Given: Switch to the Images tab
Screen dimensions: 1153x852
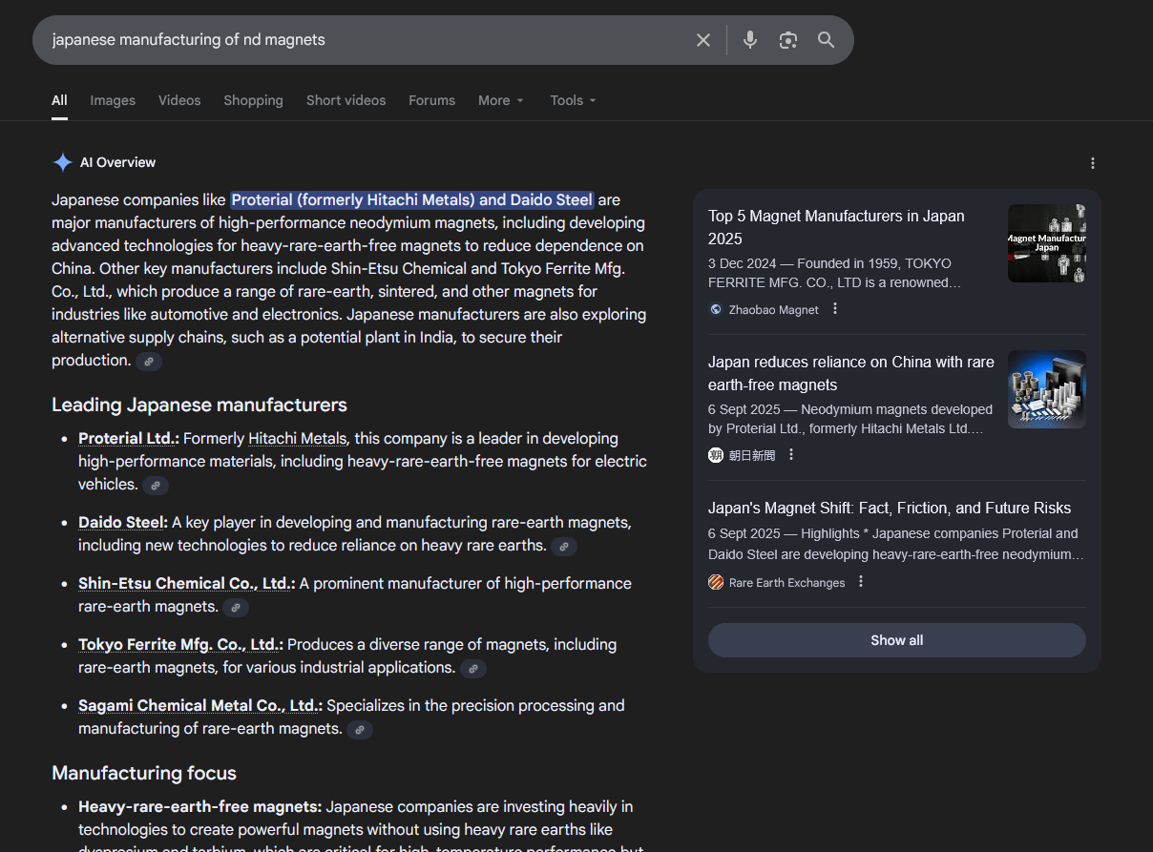Looking at the screenshot, I should pos(113,100).
